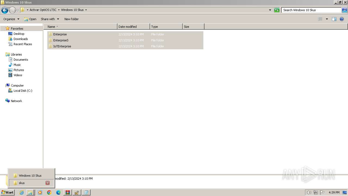The height and width of the screenshot is (196, 348).
Task: Open the recent locations dropdown arrow
Action: click(x=18, y=10)
